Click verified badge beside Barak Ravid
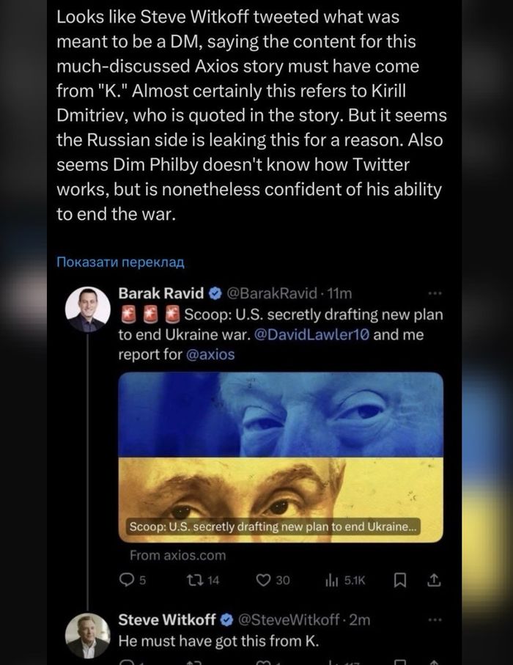 click(215, 294)
